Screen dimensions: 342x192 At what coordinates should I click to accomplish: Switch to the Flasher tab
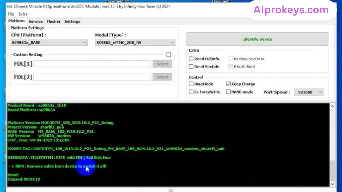[54, 21]
